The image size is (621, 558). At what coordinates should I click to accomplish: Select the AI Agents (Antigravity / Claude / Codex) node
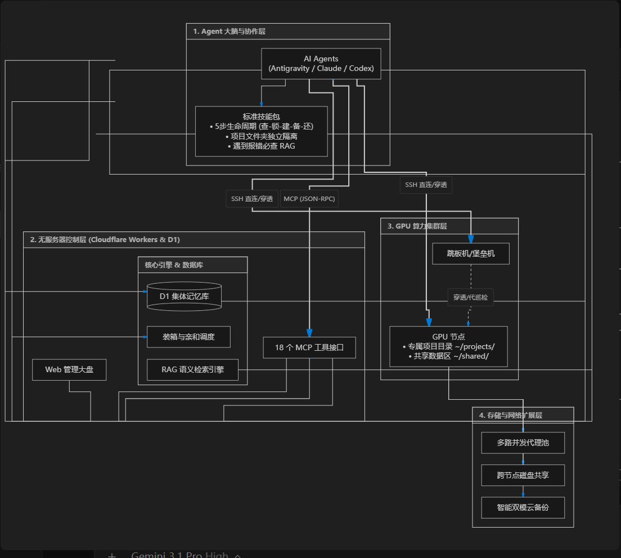tap(321, 64)
